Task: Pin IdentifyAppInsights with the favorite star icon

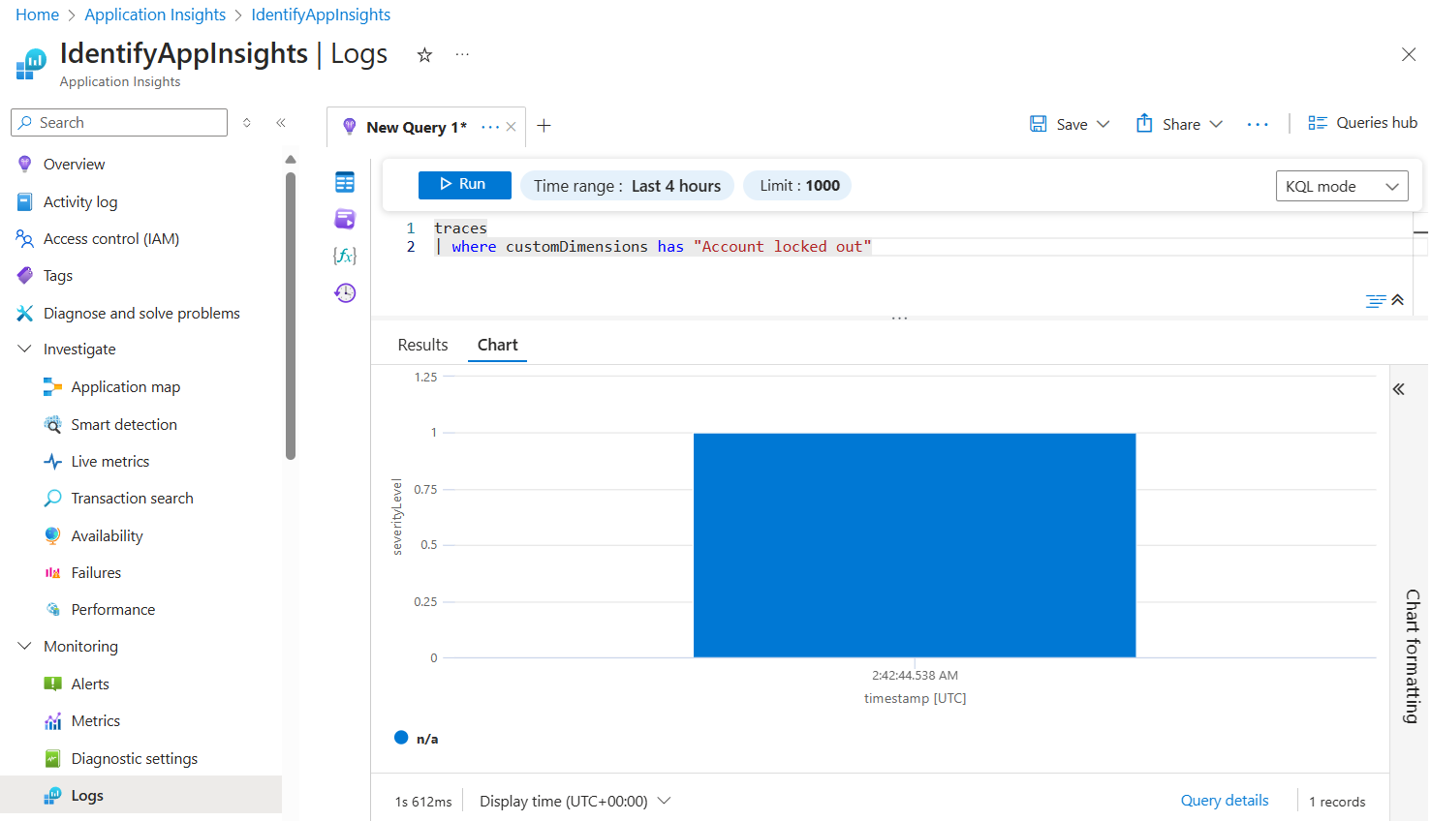Action: tap(424, 55)
